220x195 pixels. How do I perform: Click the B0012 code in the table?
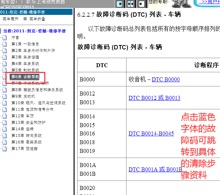tap(87, 94)
